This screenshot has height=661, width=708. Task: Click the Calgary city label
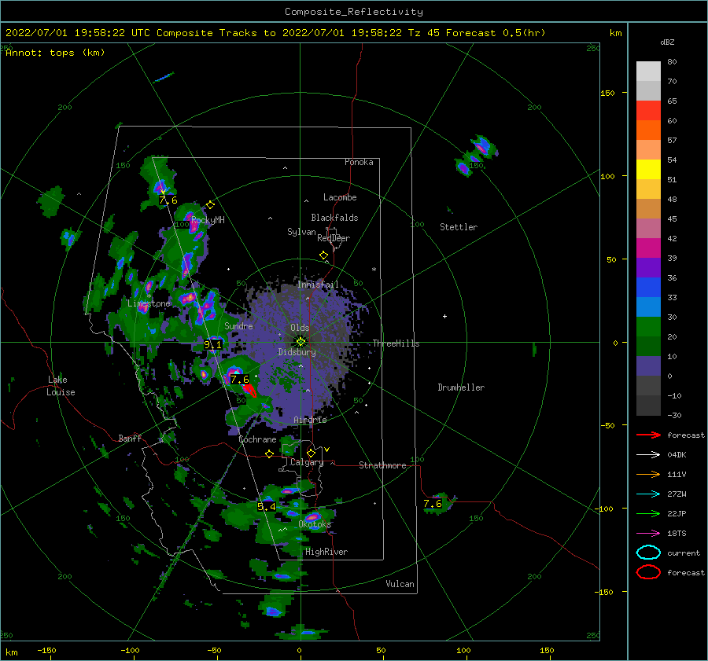coord(307,462)
